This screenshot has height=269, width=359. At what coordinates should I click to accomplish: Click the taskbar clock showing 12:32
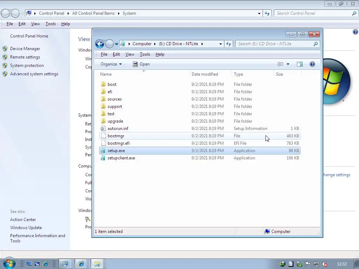[342, 264]
